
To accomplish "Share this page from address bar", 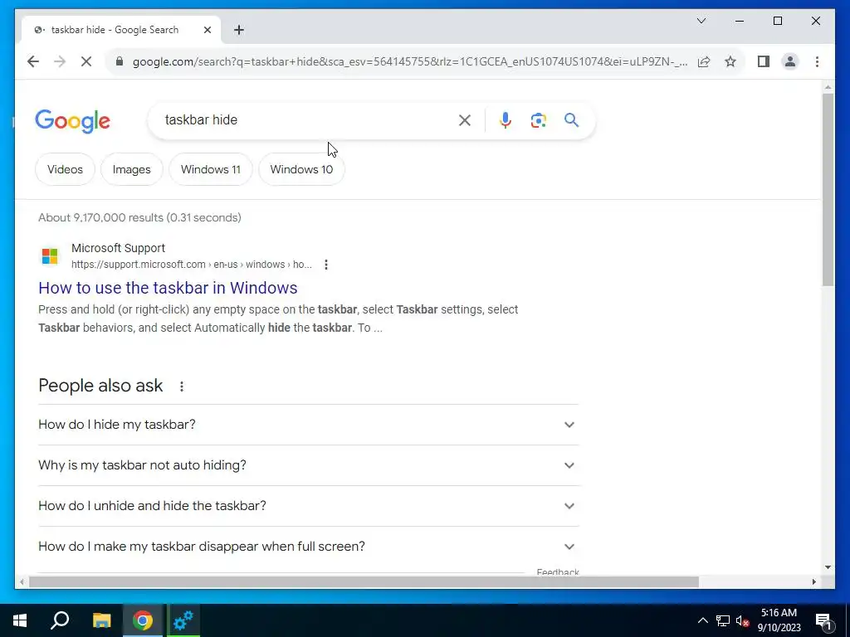I will pyautogui.click(x=704, y=61).
